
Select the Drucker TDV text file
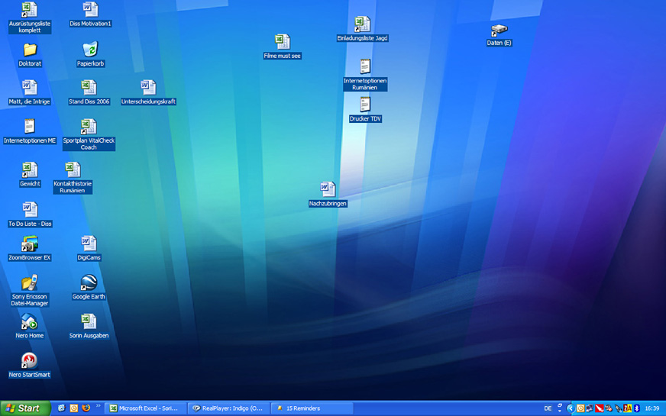click(365, 105)
